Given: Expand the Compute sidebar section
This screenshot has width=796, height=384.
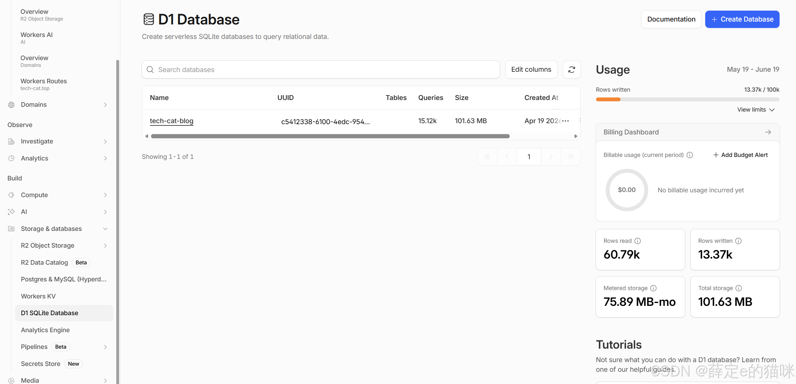Looking at the screenshot, I should (105, 195).
